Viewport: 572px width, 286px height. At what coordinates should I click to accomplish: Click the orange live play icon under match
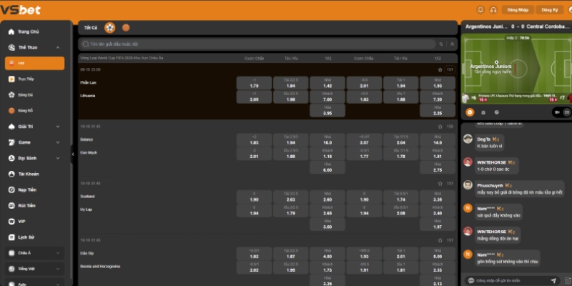click(470, 112)
